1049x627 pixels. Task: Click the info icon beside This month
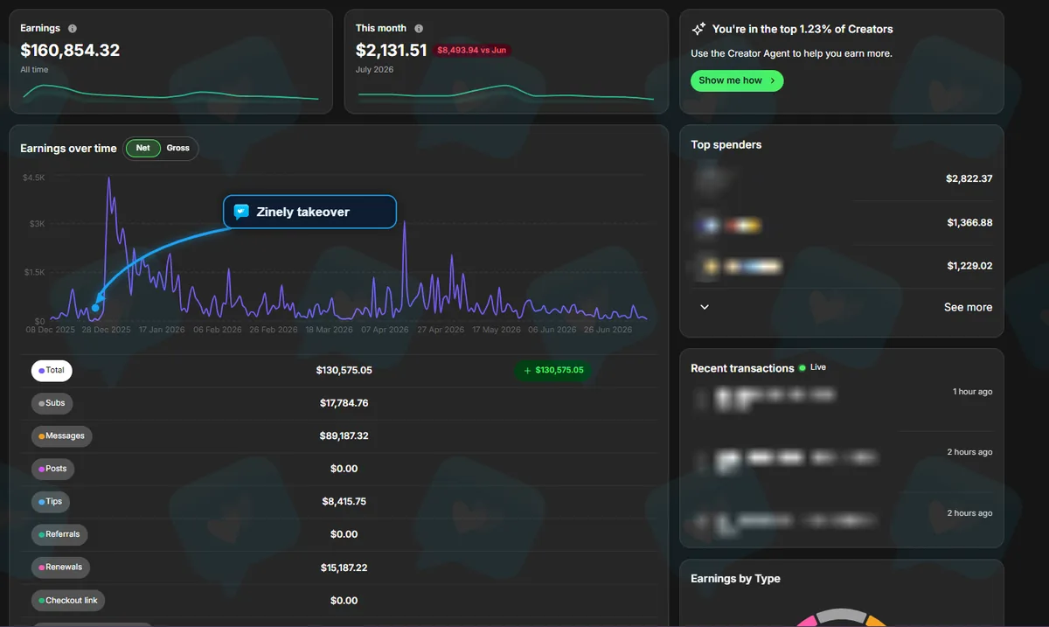tap(419, 29)
